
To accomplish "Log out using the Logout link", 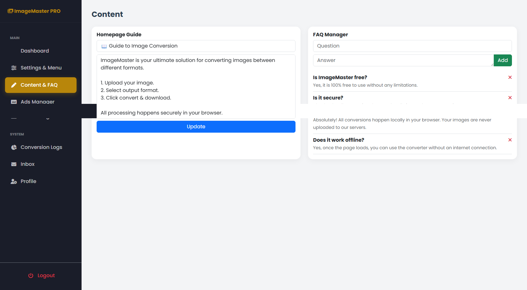I will pos(46,276).
